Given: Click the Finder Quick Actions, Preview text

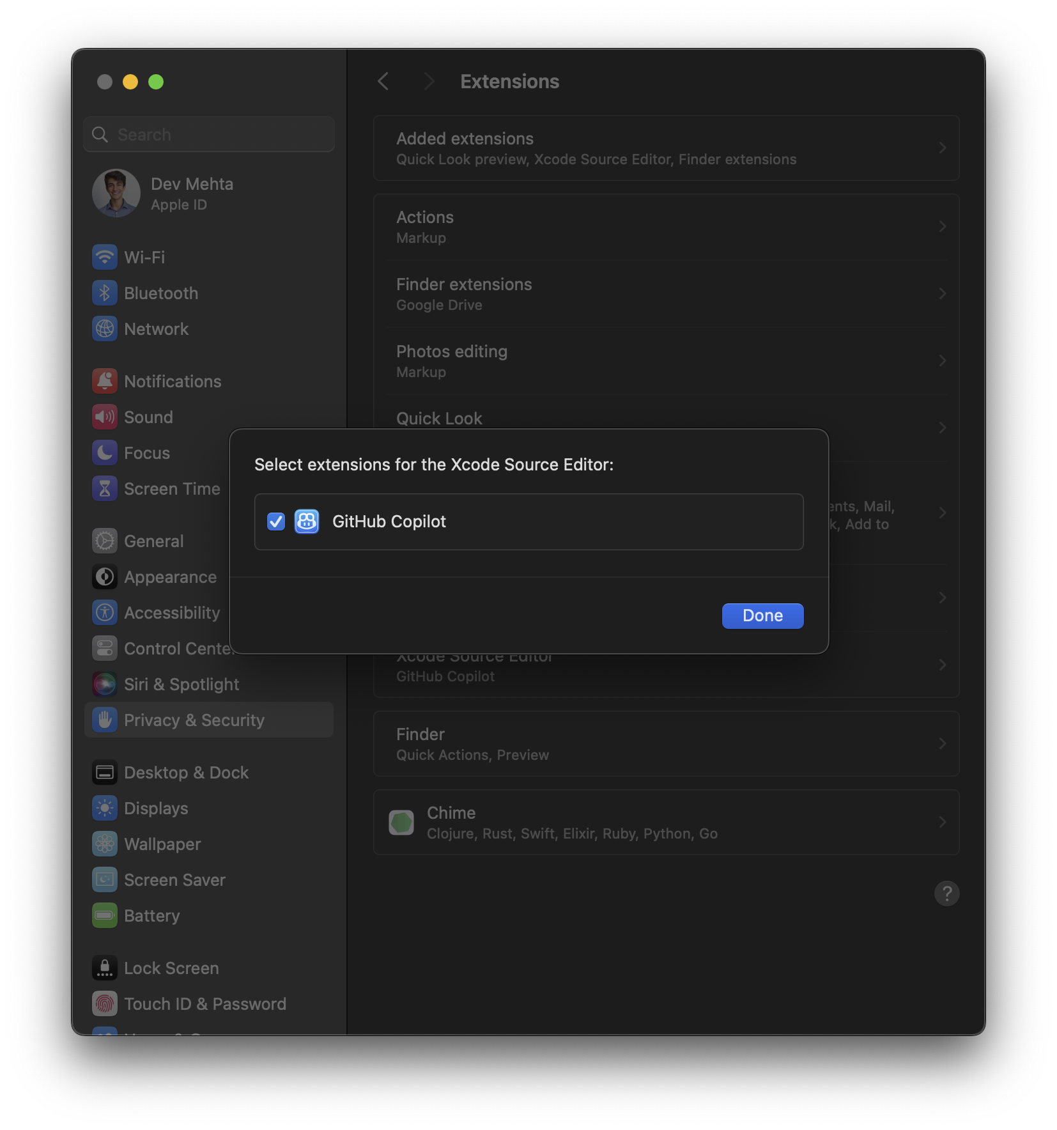Looking at the screenshot, I should (472, 755).
